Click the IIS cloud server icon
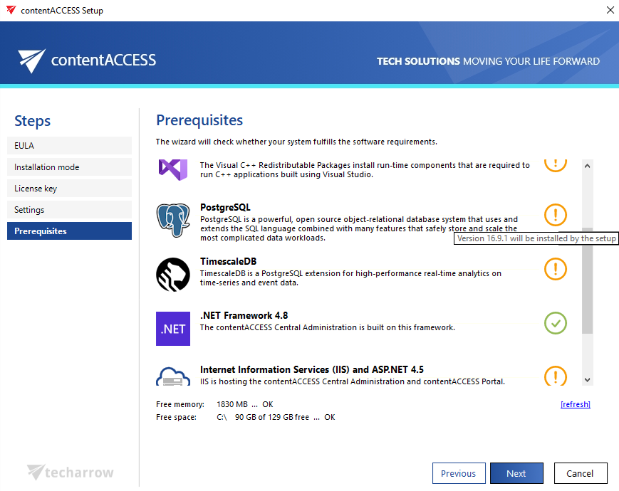Screen dimensions: 619x491 click(x=173, y=375)
